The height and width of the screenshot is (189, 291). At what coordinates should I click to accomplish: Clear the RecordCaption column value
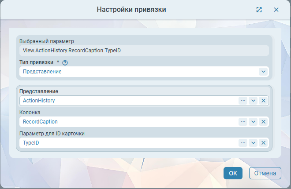tap(263, 122)
